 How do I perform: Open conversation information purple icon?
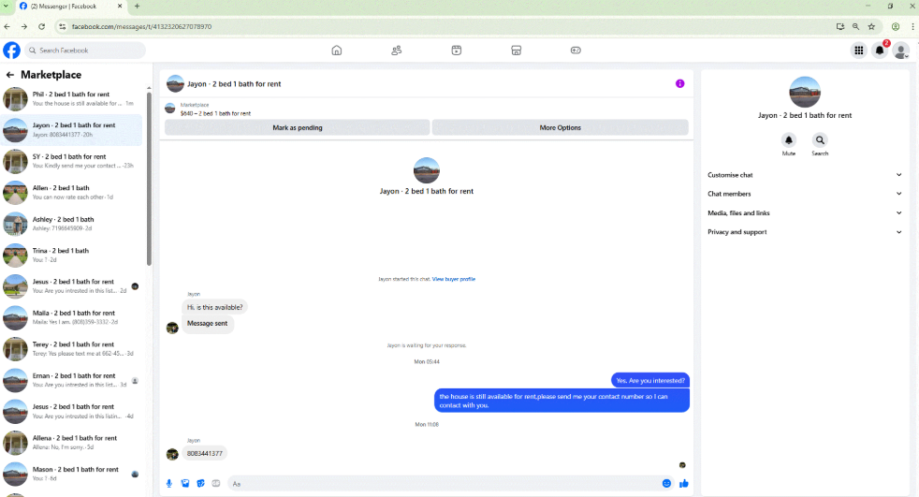[x=679, y=84]
